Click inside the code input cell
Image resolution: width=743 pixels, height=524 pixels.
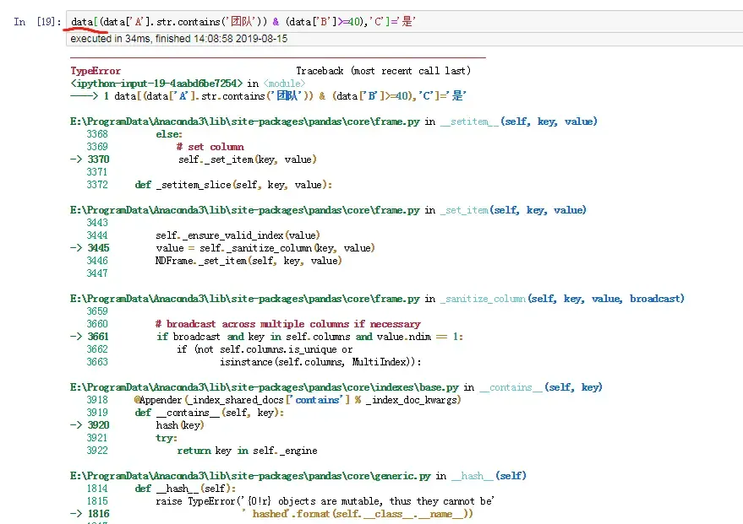pos(404,22)
